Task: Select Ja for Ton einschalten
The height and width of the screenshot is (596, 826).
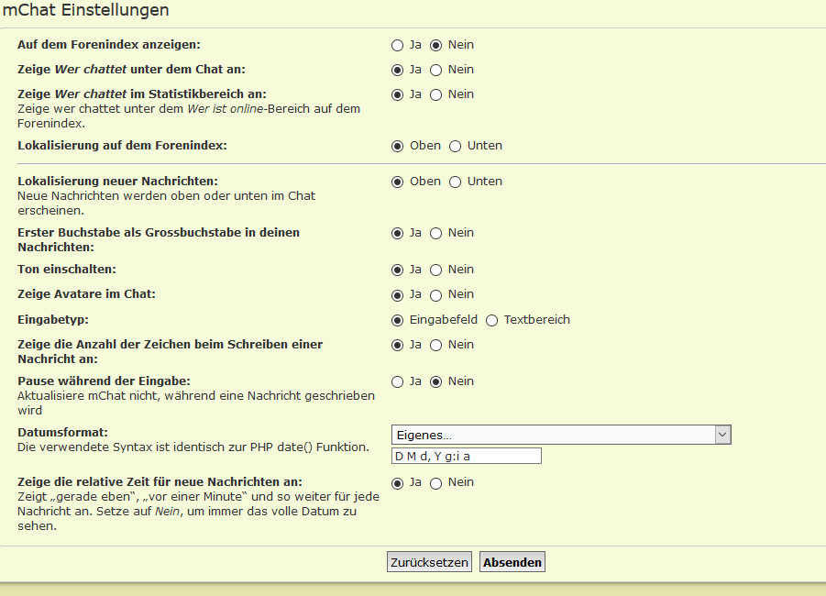Action: click(x=397, y=270)
